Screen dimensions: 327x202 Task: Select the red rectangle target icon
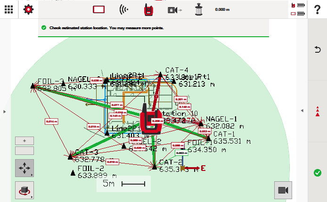[x=98, y=9]
